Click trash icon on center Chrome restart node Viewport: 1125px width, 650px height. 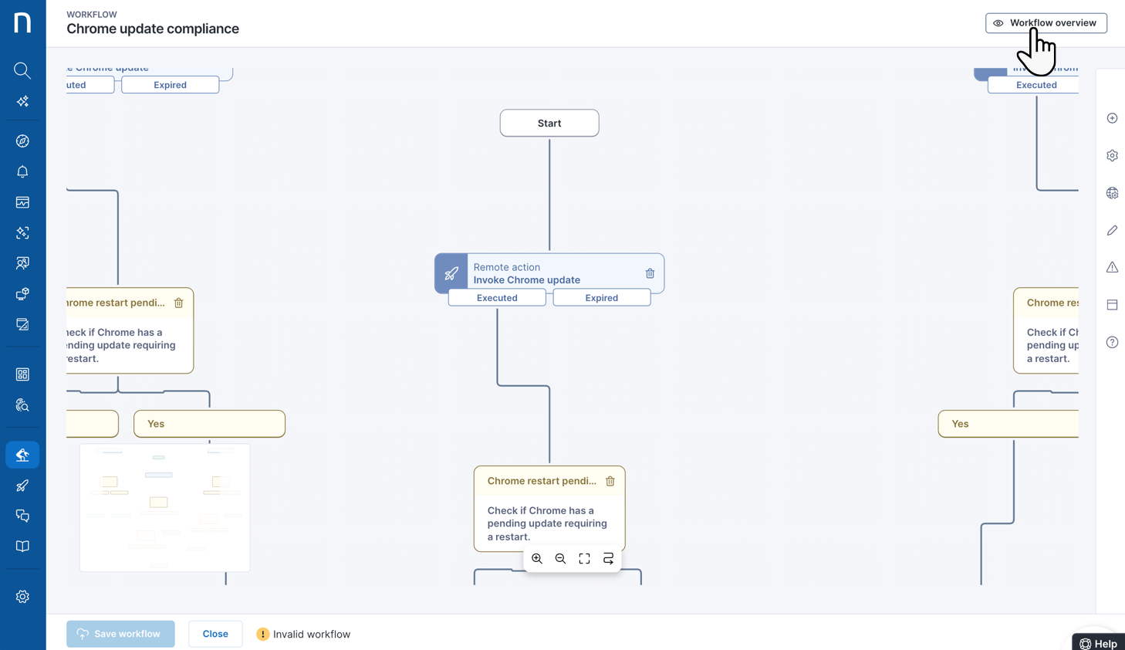click(x=610, y=481)
